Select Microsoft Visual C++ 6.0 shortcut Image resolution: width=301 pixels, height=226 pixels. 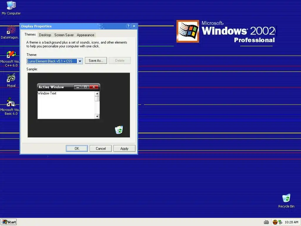pos(10,59)
